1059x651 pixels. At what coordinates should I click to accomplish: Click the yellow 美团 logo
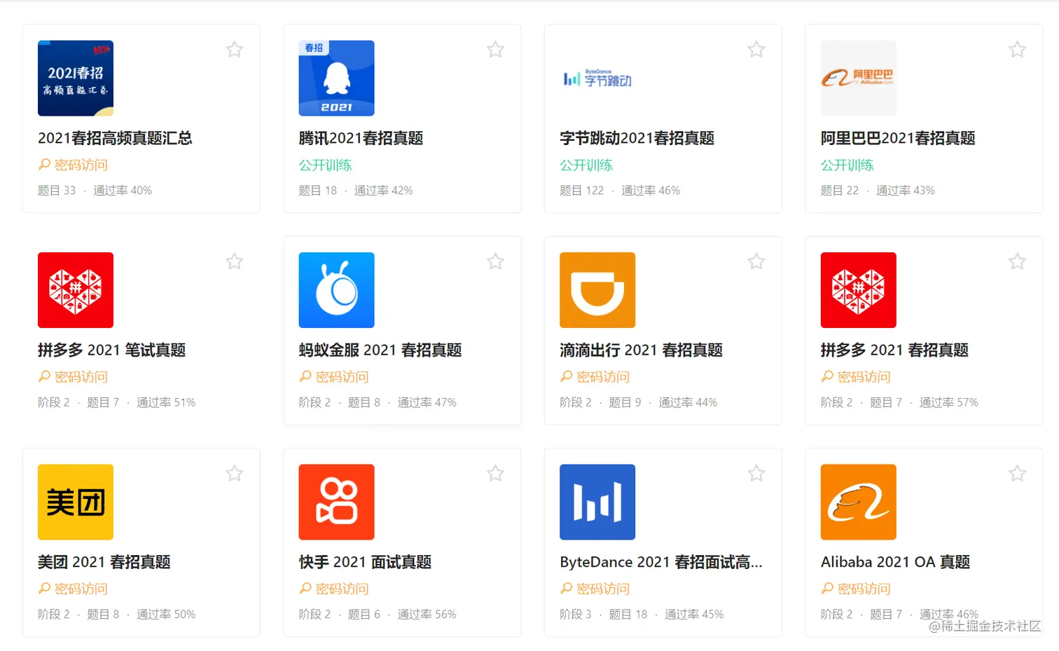pyautogui.click(x=76, y=502)
